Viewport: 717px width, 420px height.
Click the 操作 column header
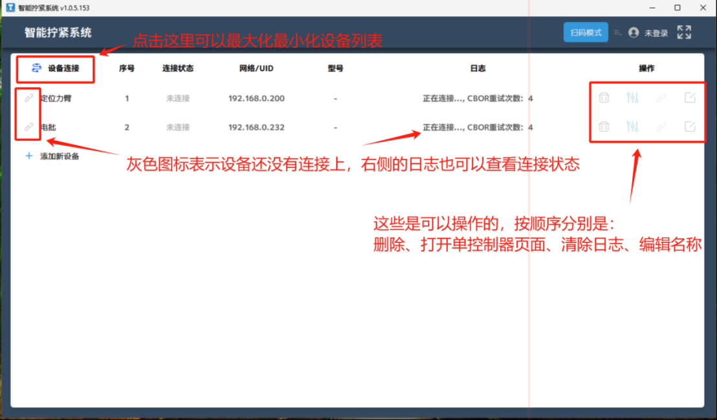[646, 68]
